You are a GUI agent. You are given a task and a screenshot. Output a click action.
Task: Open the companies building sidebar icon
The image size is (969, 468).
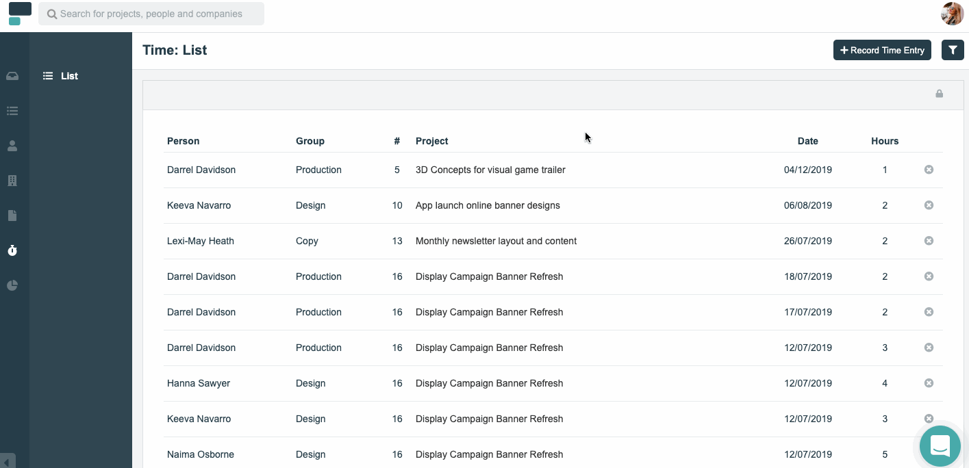[x=12, y=181]
